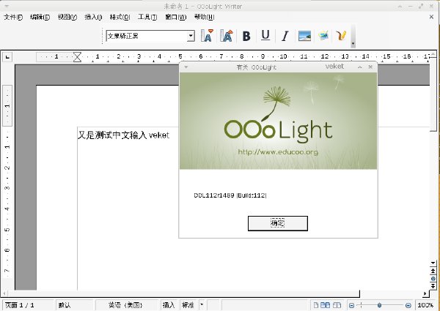Jump to the next page with the double-down arrow
This screenshot has width=440, height=311.
click(433, 286)
